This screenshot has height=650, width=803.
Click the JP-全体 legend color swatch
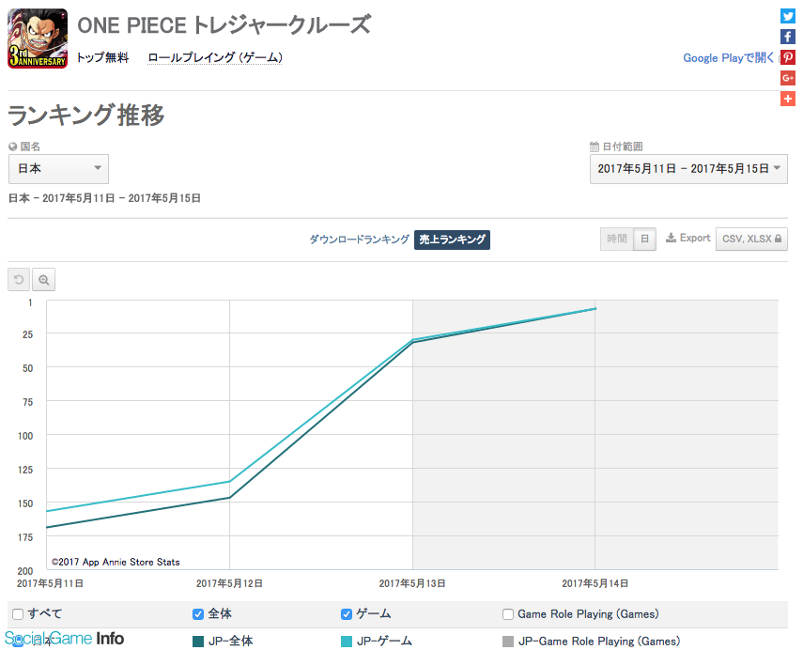198,642
